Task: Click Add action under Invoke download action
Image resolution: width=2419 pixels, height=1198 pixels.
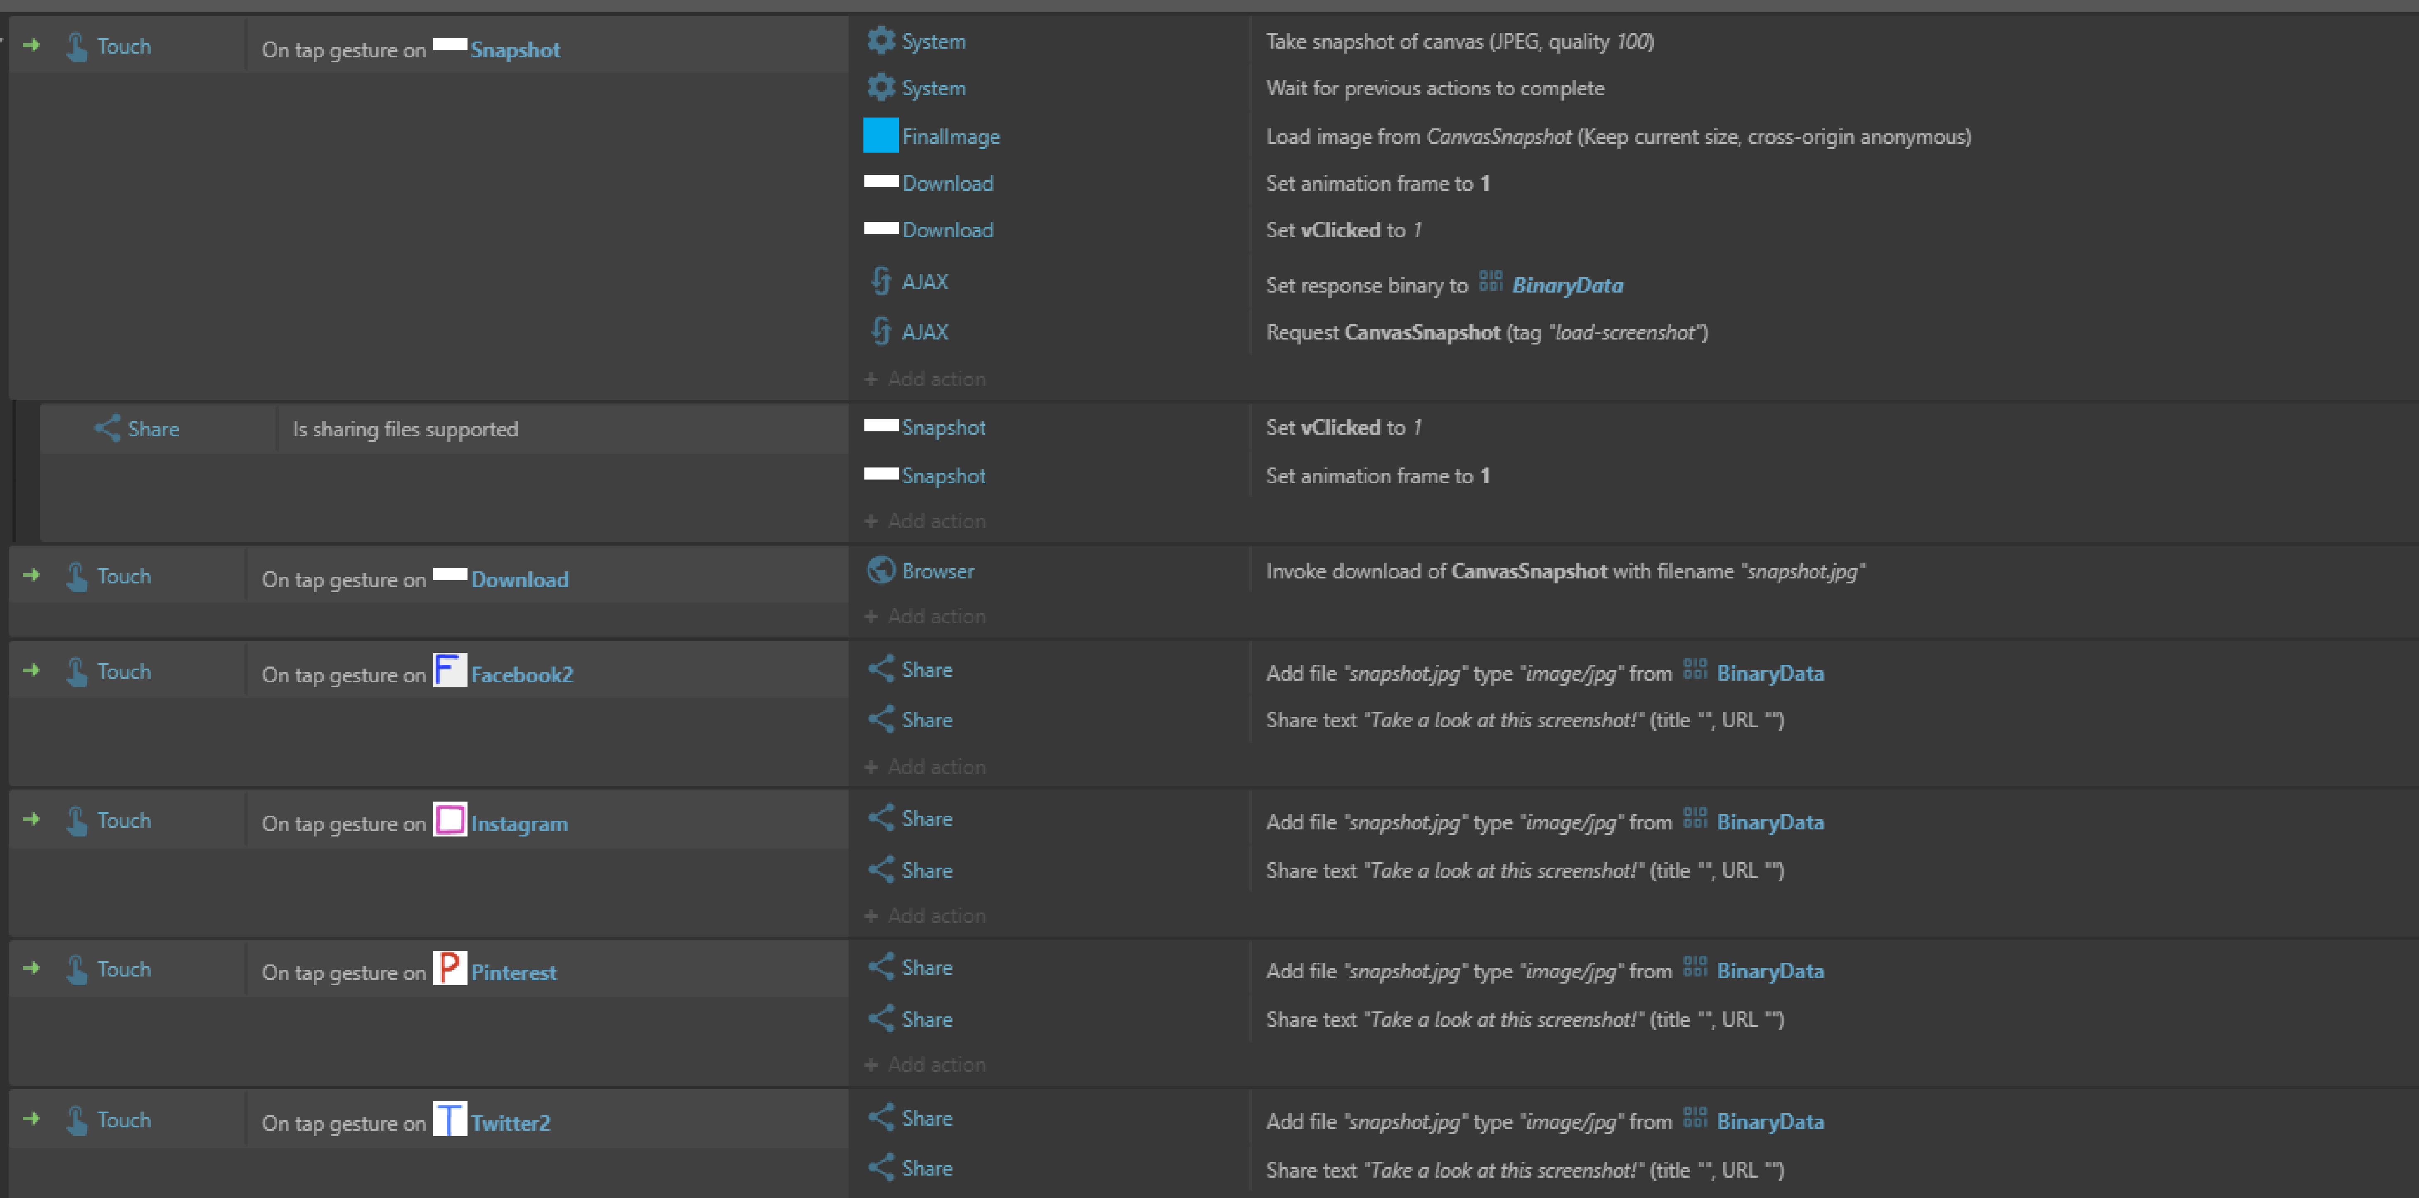Action: 925,617
